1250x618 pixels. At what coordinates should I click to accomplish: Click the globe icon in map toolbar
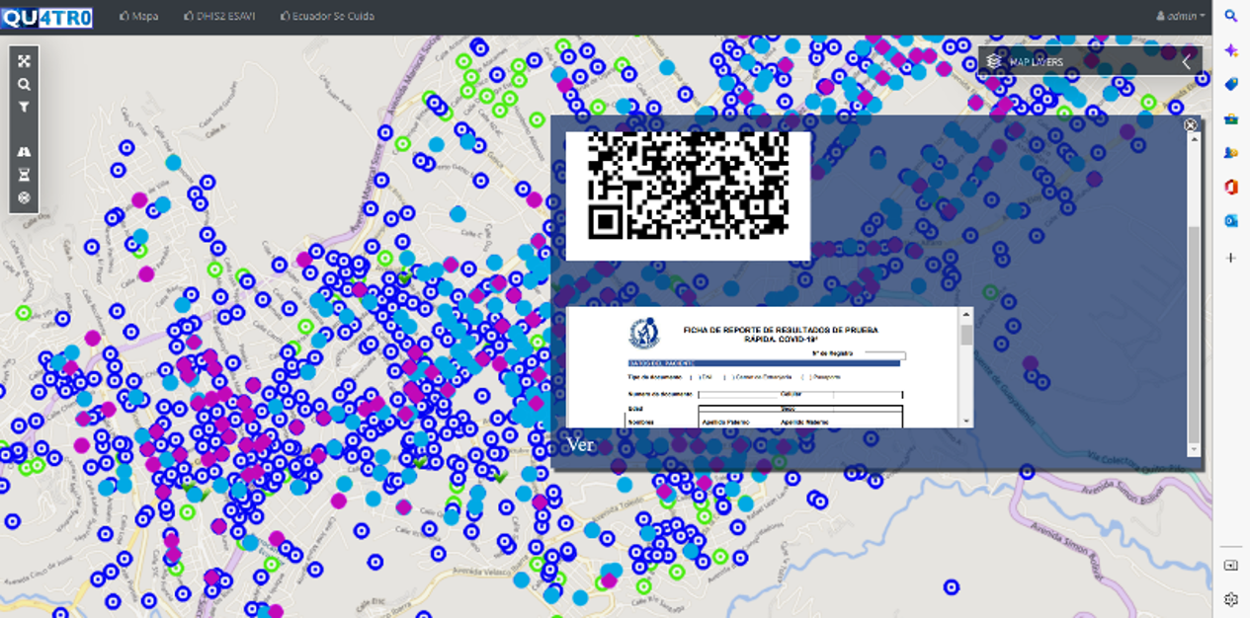click(x=24, y=197)
